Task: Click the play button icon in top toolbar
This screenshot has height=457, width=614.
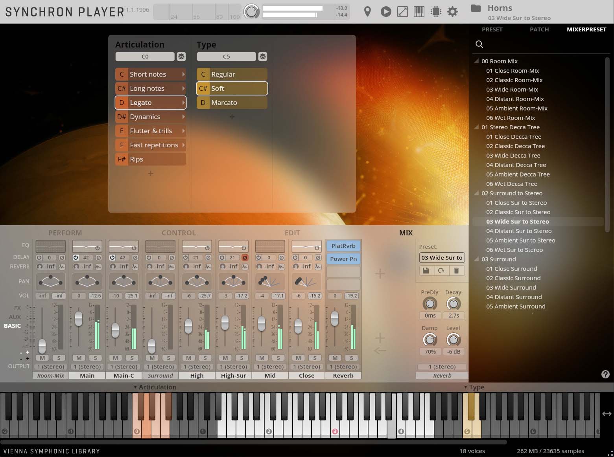Action: (386, 12)
